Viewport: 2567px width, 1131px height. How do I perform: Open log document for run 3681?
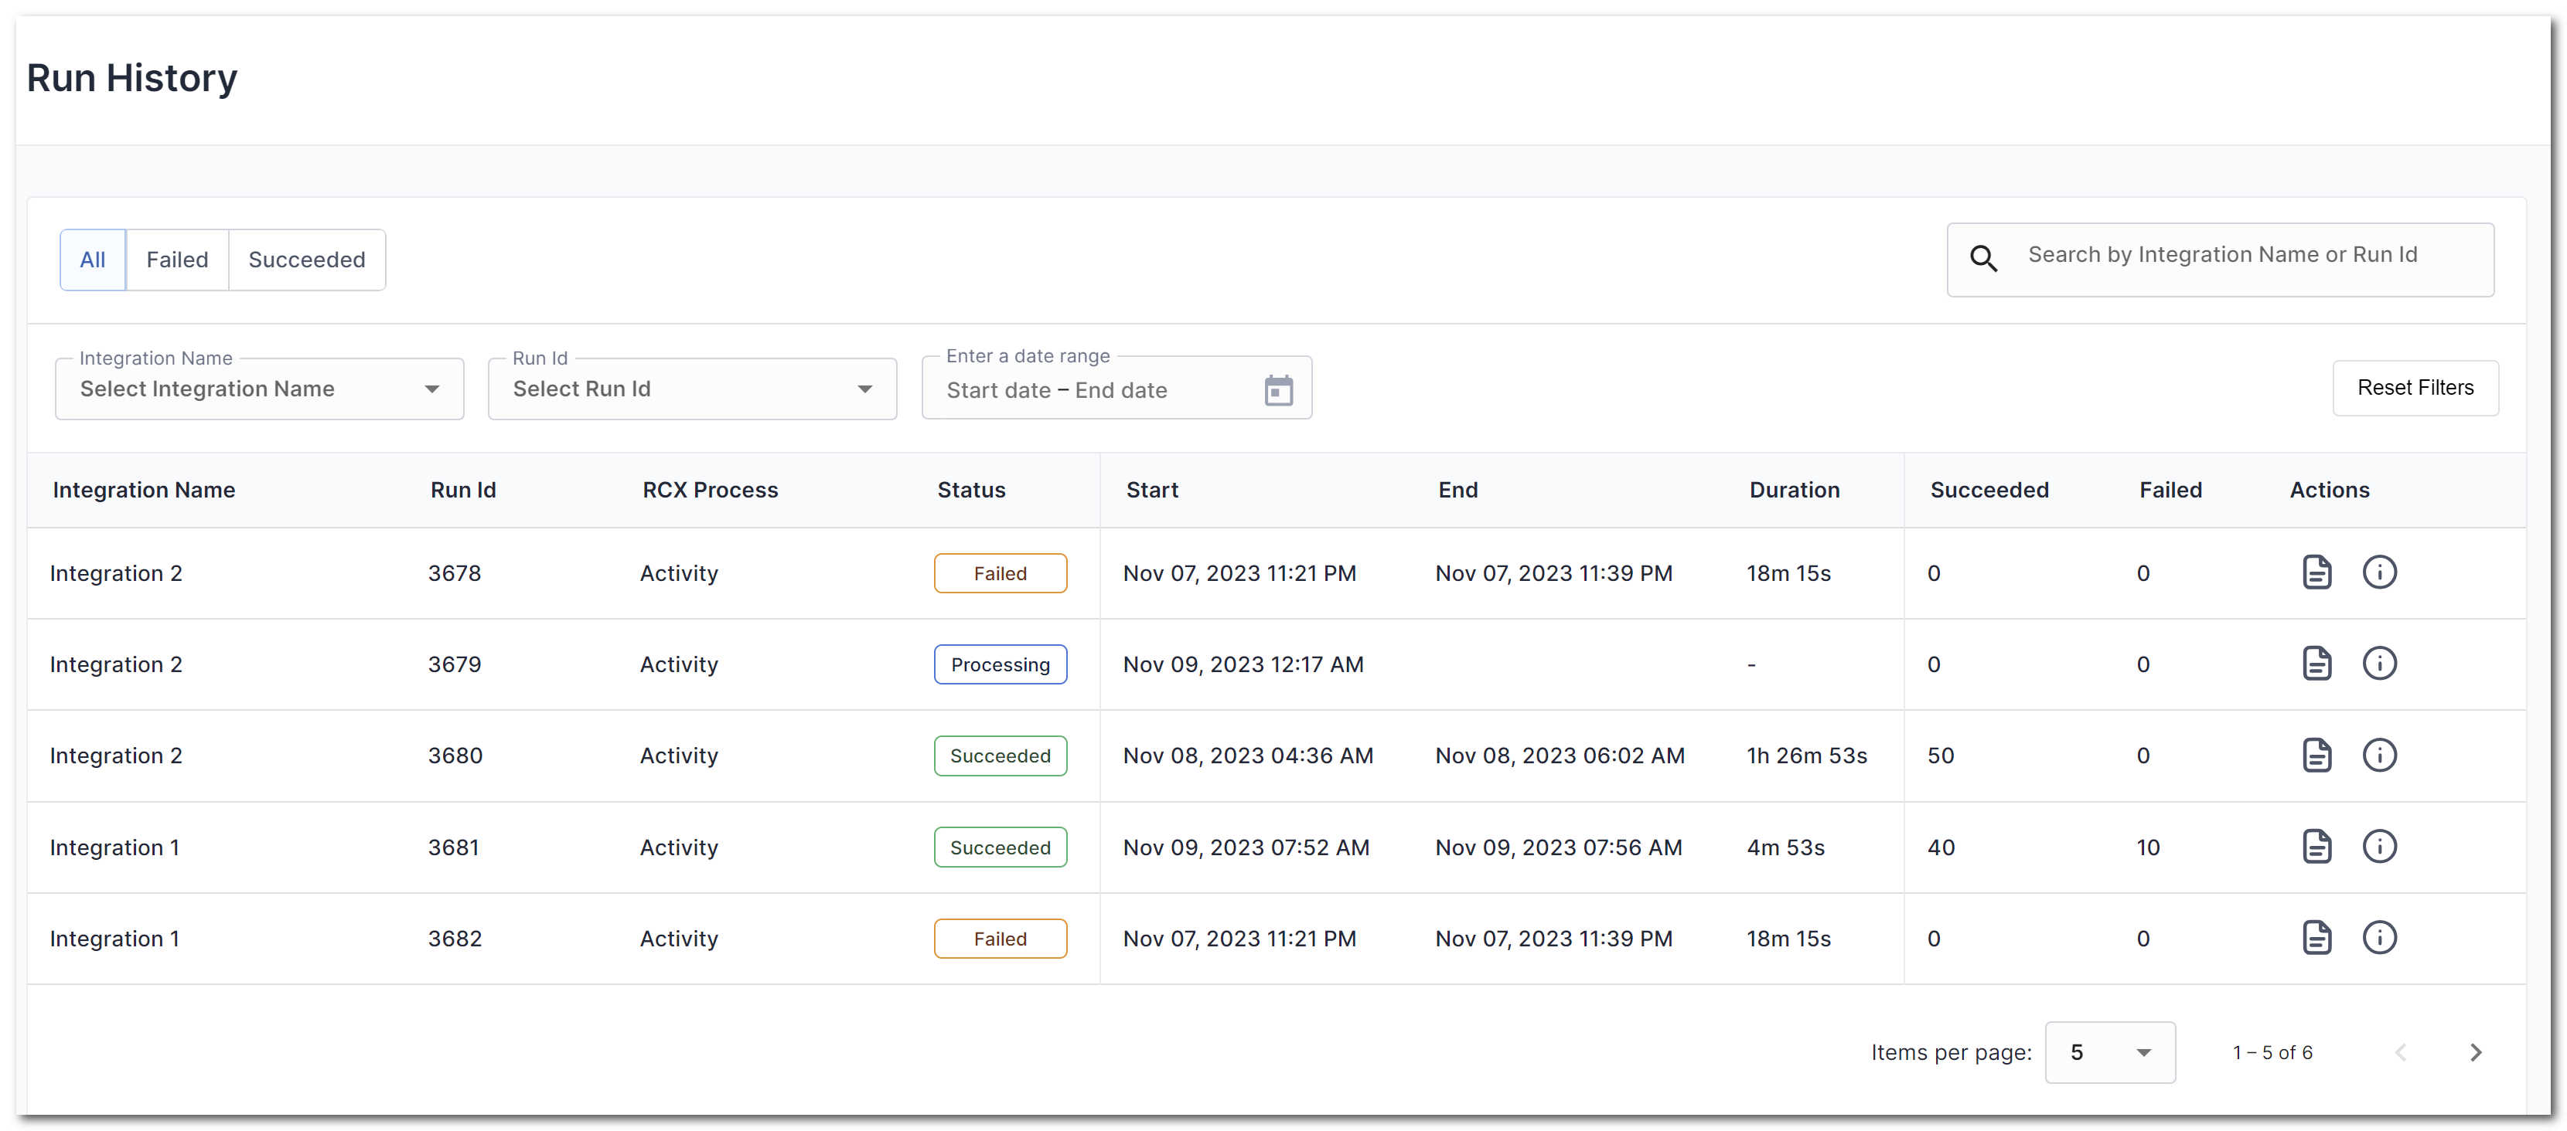pos(2316,846)
